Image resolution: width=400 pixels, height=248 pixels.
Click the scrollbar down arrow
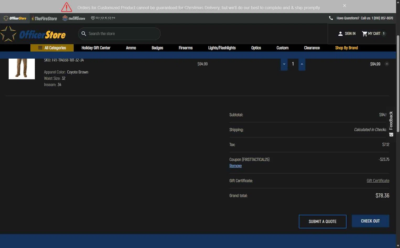pyautogui.click(x=398, y=246)
